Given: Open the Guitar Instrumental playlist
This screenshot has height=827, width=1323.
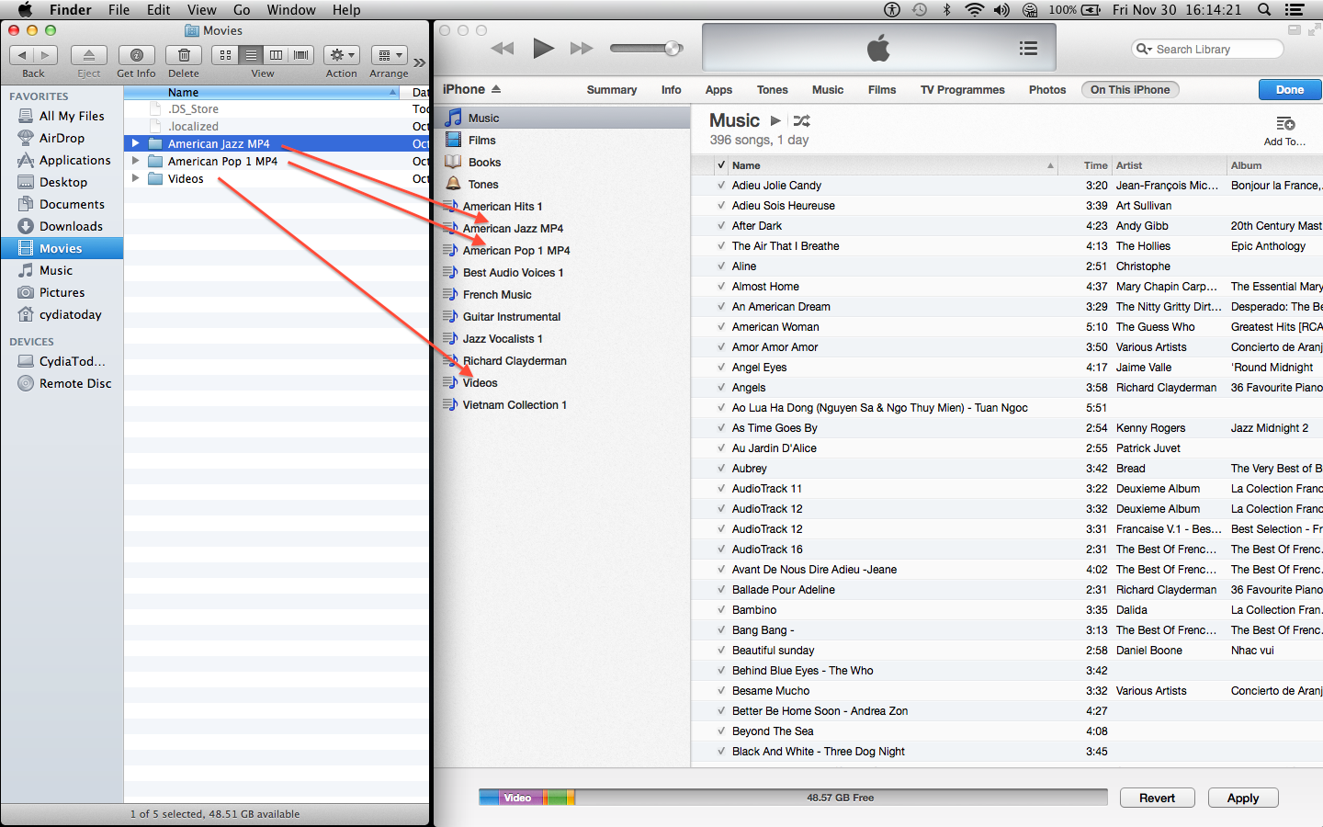Looking at the screenshot, I should [x=511, y=316].
